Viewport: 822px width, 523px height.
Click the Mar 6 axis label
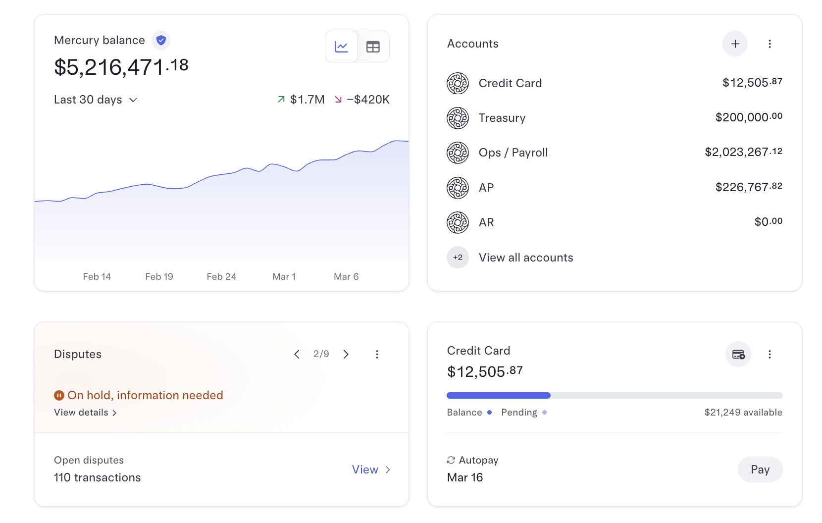tap(346, 277)
